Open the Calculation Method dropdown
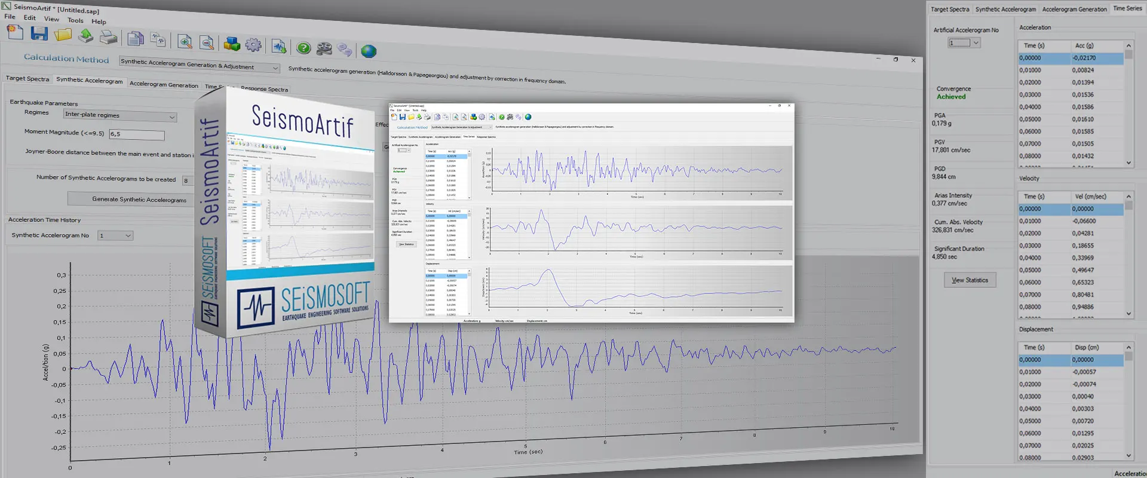This screenshot has width=1147, height=478. (x=200, y=65)
